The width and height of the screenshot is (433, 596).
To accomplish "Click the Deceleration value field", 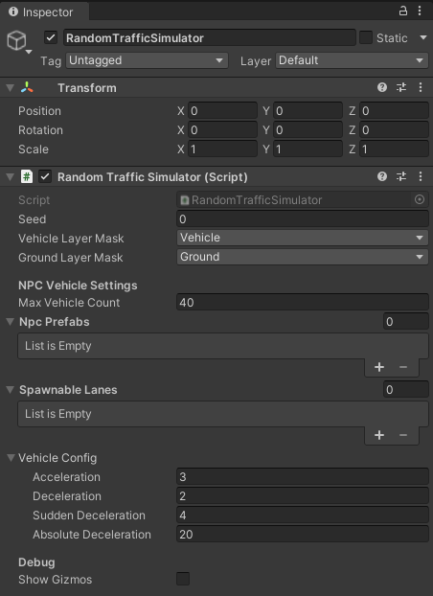I will point(303,496).
